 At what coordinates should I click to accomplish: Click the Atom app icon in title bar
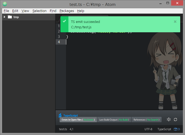point(5,4)
